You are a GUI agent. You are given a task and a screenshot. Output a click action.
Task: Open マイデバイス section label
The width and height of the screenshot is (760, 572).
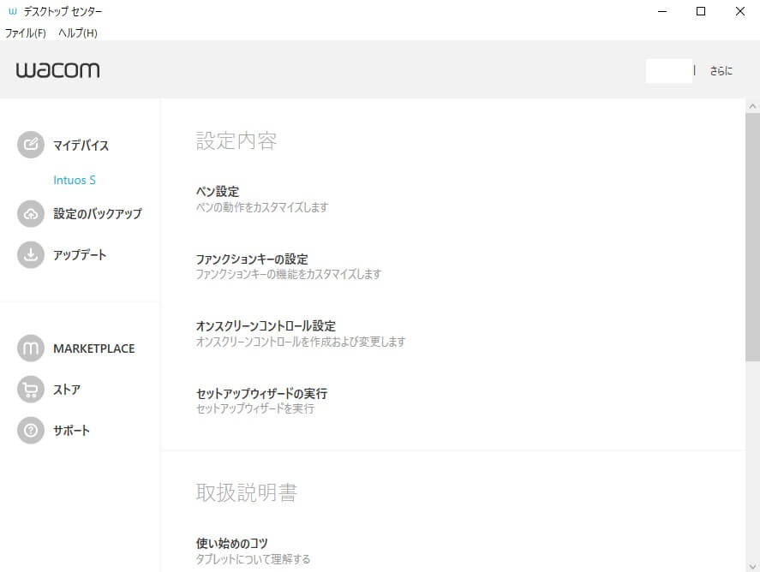point(81,146)
